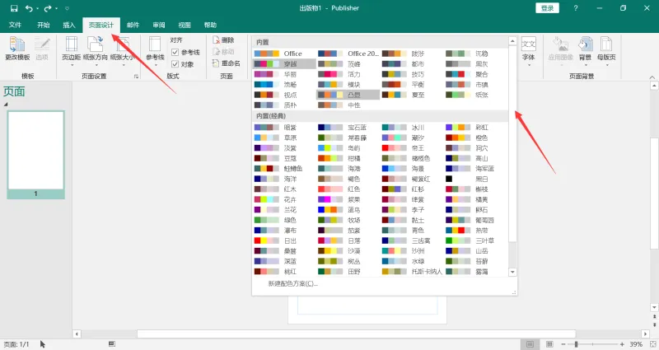Select the Office color scheme

point(283,54)
